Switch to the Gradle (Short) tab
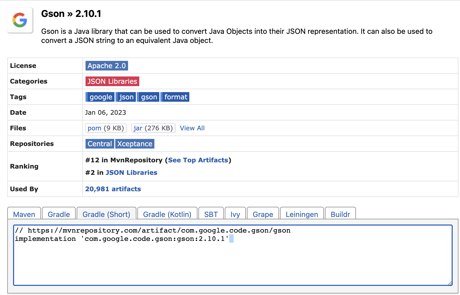Image resolution: width=460 pixels, height=295 pixels. pos(106,214)
